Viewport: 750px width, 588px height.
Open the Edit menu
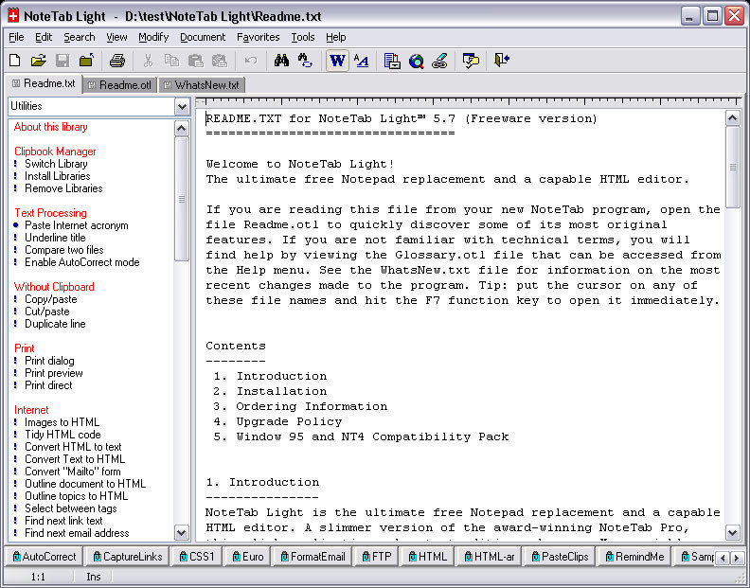click(44, 37)
